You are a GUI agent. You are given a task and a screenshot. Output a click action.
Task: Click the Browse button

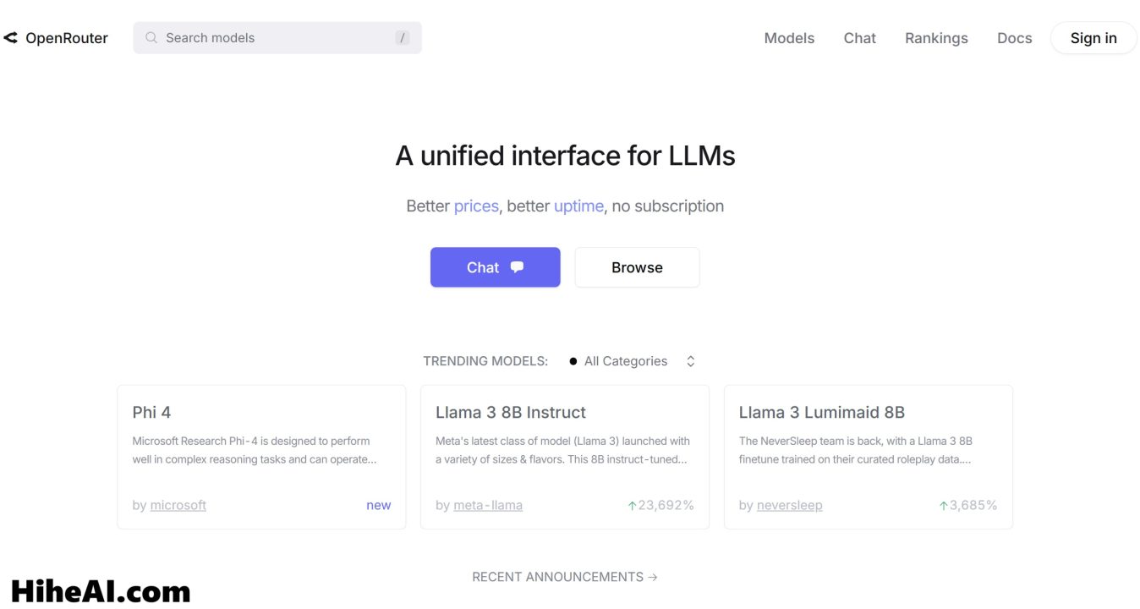637,266
